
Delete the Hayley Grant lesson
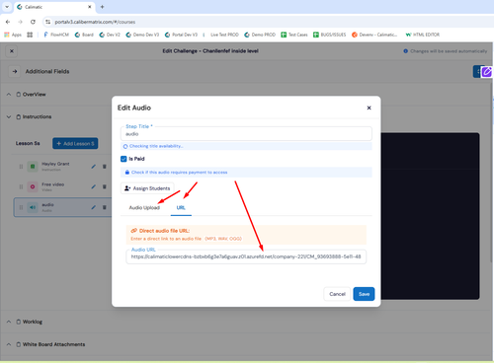point(105,167)
